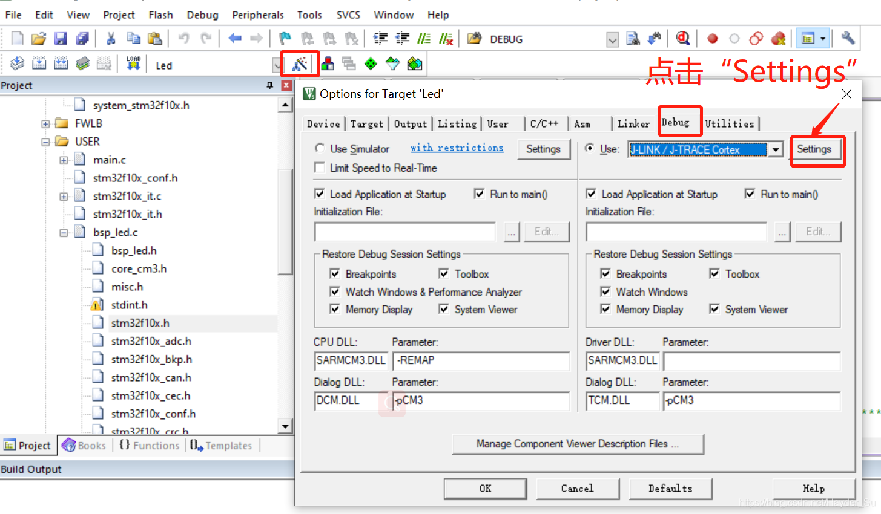Select the Use Simulator radio button
Viewport: 881px width, 514px height.
coord(320,148)
